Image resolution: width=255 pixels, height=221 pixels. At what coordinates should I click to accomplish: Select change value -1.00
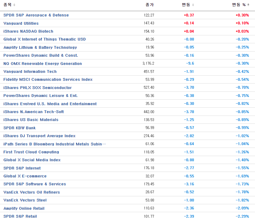(x=189, y=200)
